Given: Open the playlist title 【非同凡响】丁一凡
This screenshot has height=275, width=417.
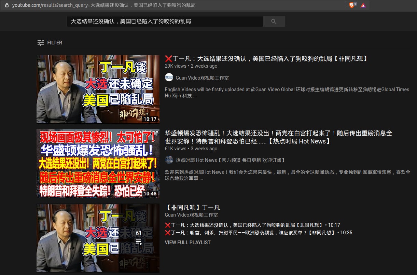Looking at the screenshot, I should tap(192, 207).
